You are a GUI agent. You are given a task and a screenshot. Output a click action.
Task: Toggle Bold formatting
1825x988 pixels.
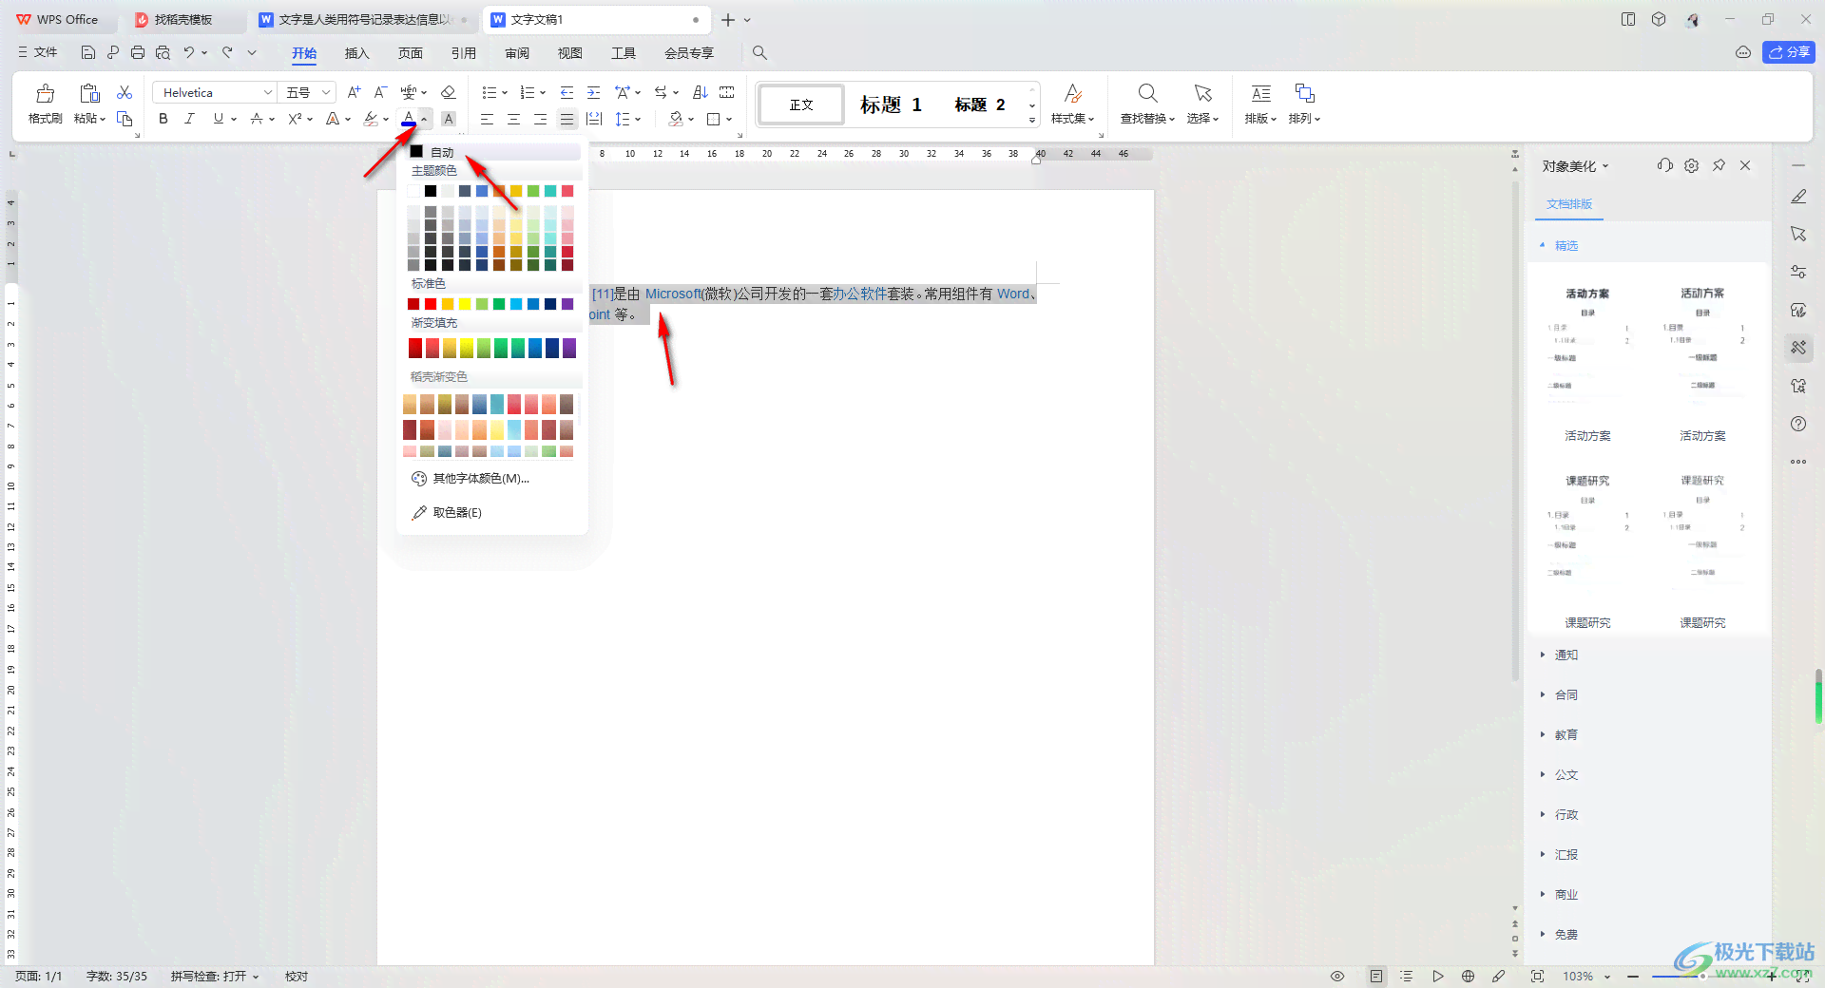[x=163, y=119]
